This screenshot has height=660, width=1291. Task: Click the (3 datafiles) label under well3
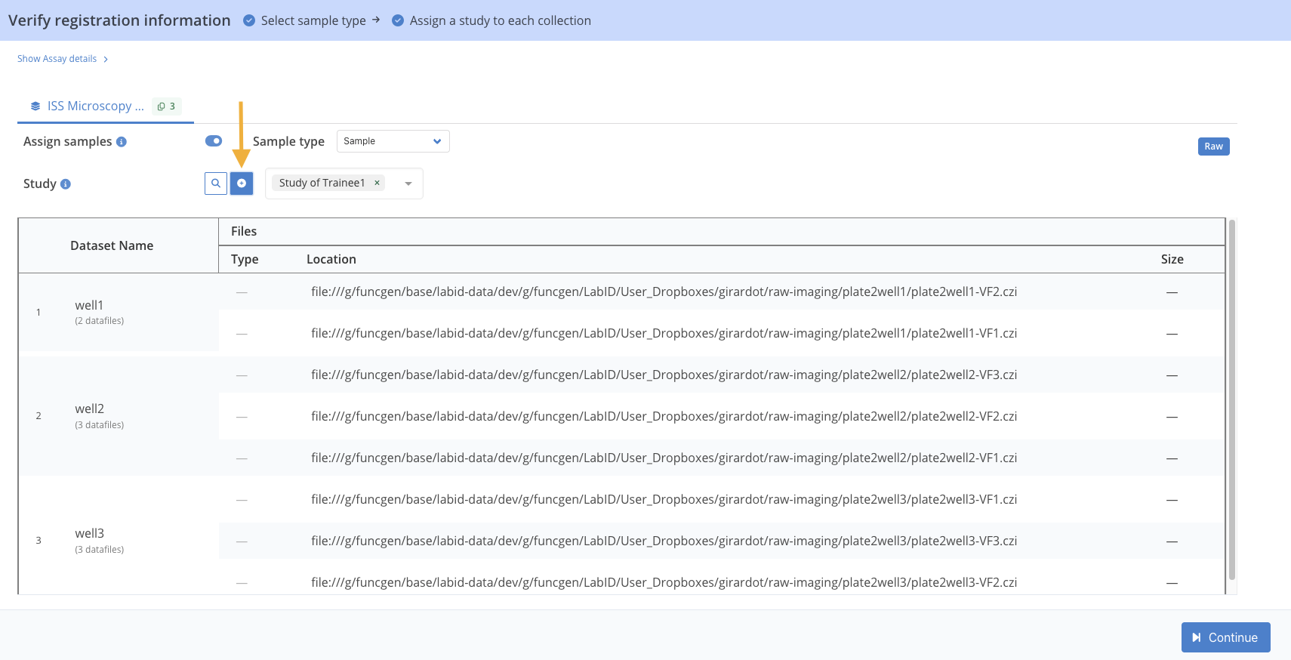[99, 550]
